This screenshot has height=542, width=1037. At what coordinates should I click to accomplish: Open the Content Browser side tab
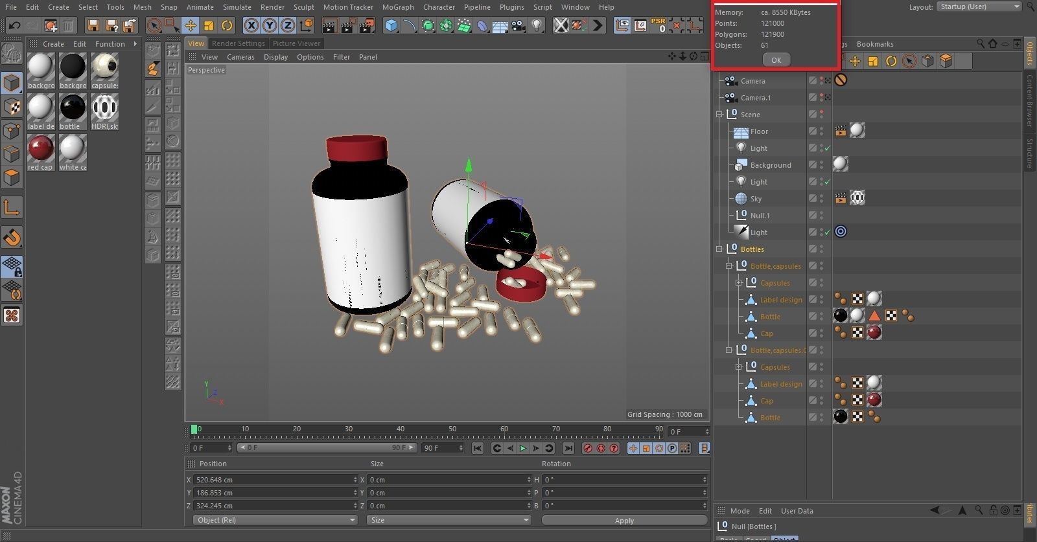pos(1029,100)
